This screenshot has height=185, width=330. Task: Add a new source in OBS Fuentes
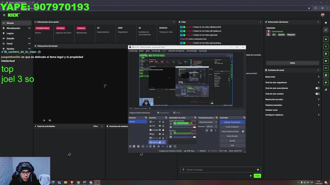coord(150,146)
